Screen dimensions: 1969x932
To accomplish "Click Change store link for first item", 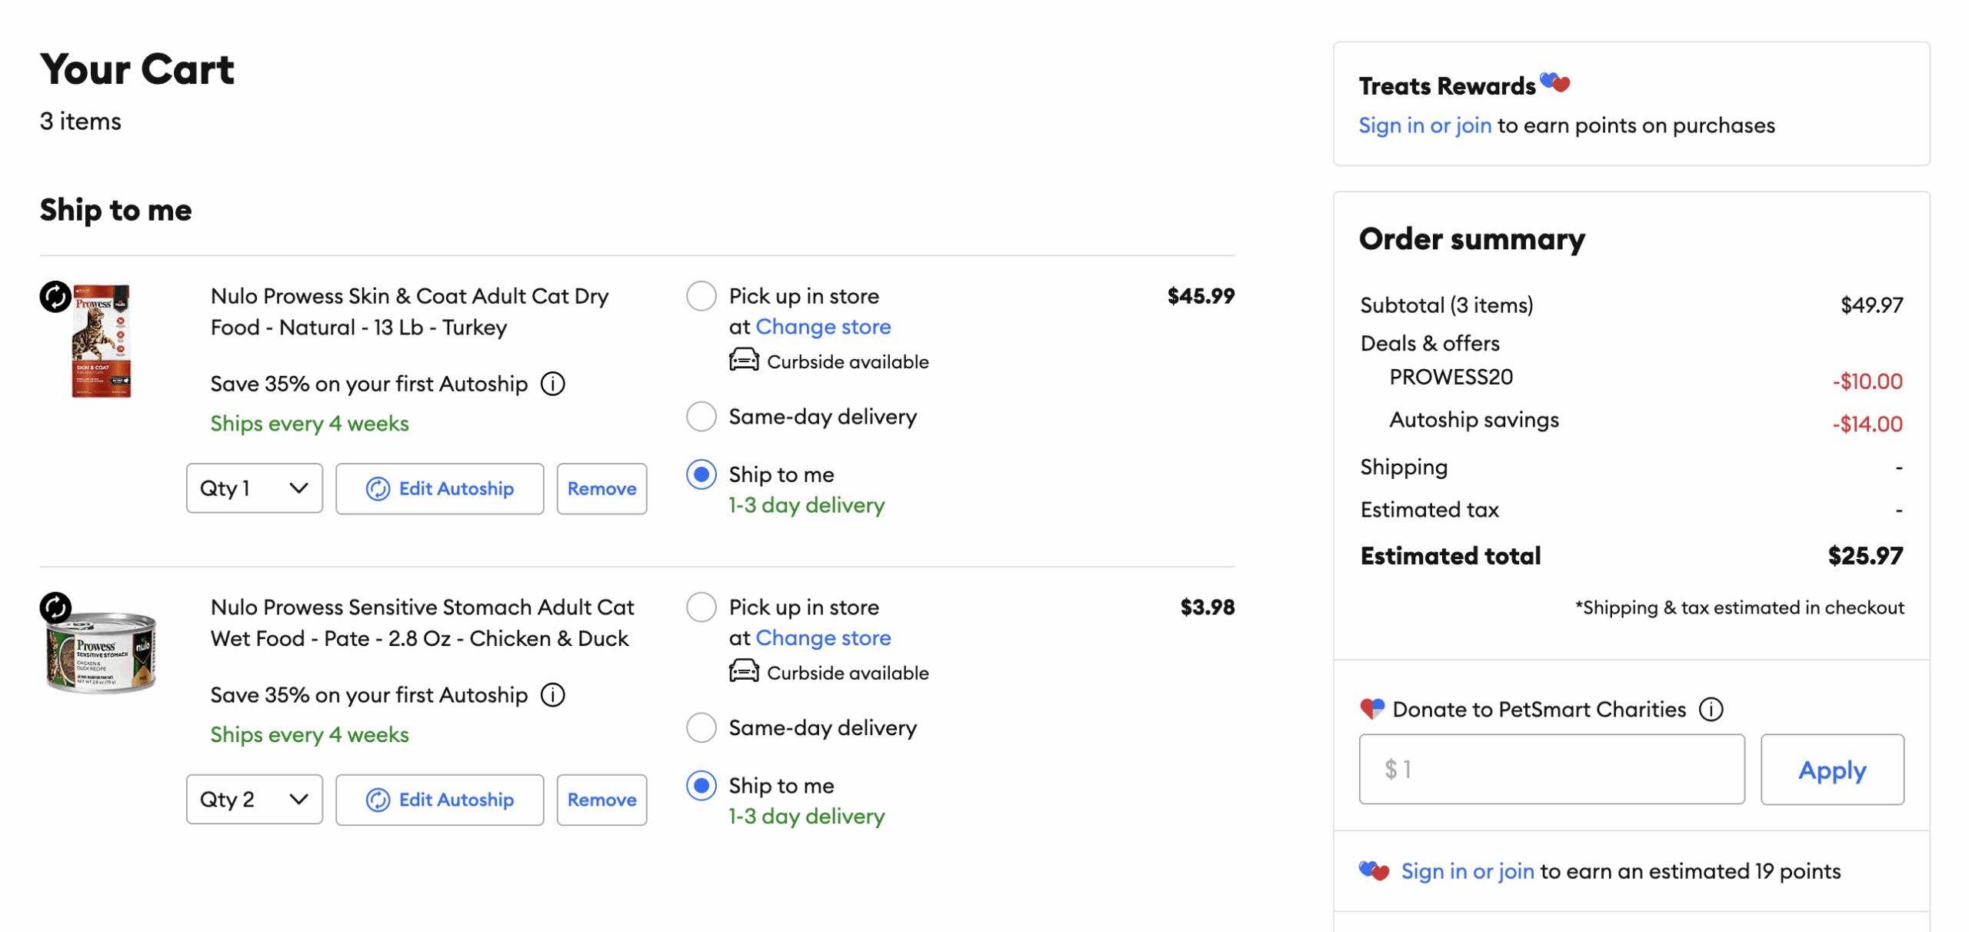I will point(823,327).
